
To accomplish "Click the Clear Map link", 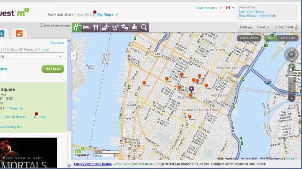I will pyautogui.click(x=57, y=43).
